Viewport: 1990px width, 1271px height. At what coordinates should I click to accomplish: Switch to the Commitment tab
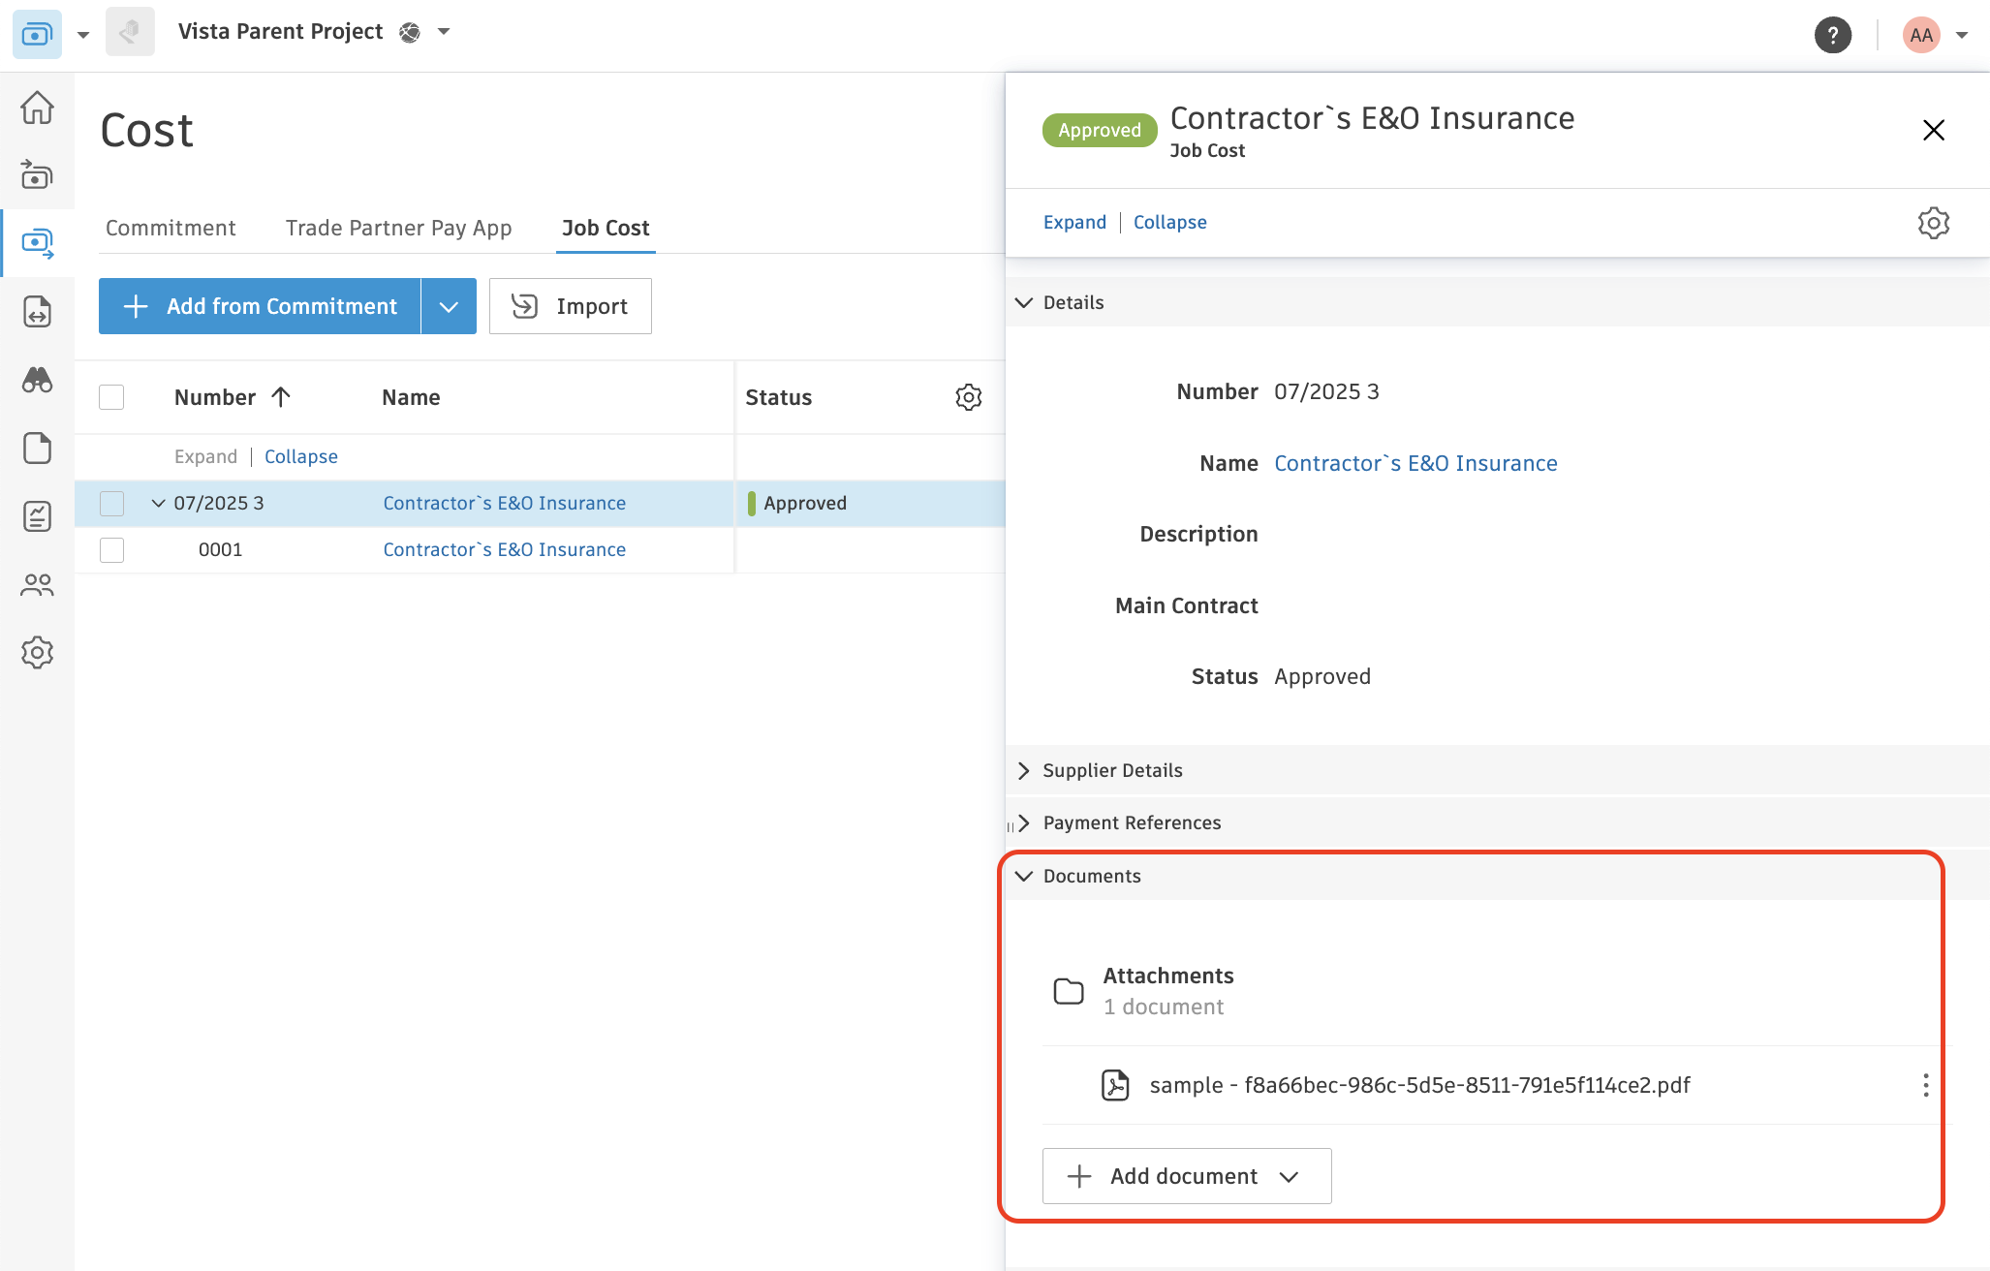pyautogui.click(x=171, y=228)
